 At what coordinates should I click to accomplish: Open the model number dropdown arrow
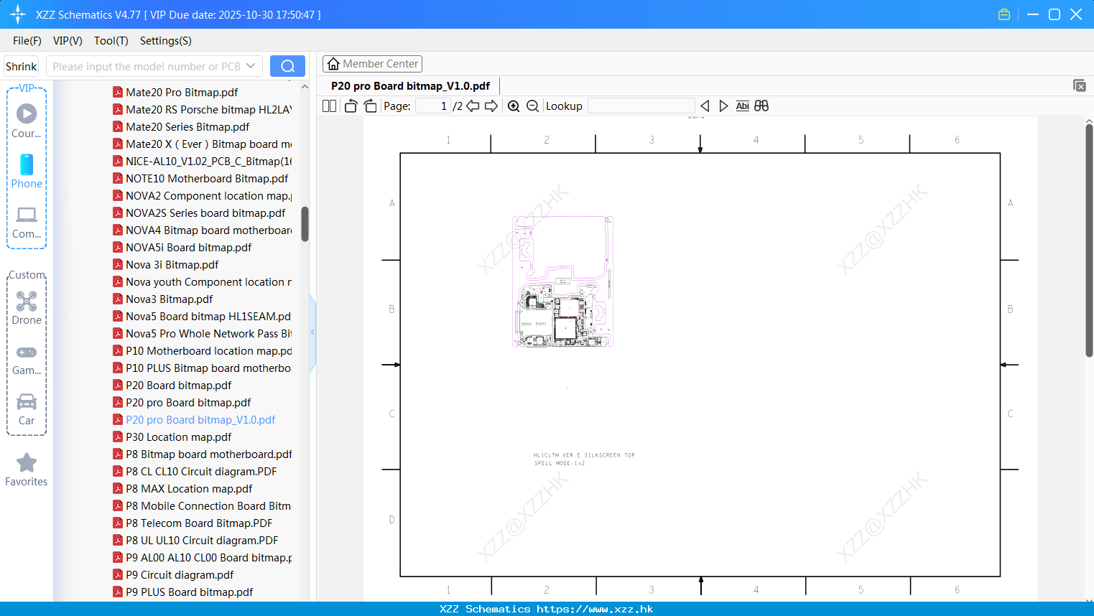pyautogui.click(x=251, y=66)
